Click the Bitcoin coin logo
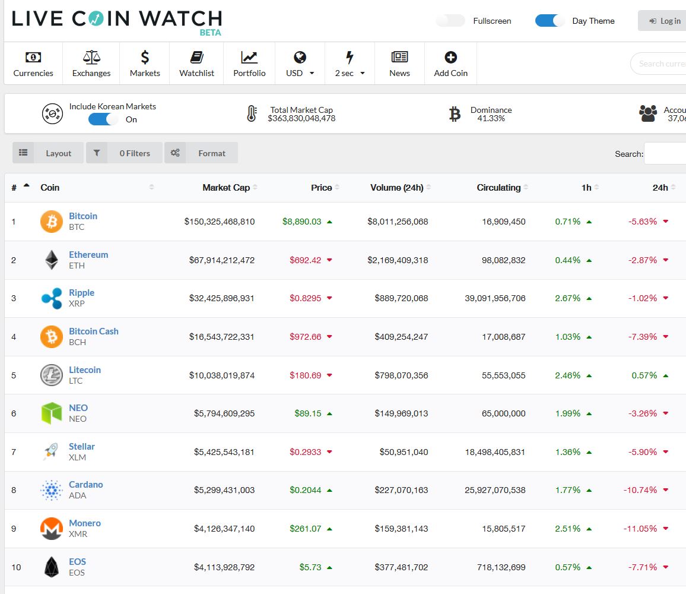 (x=52, y=221)
